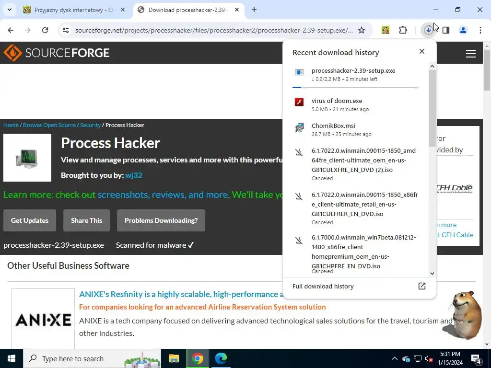Image resolution: width=491 pixels, height=368 pixels.
Task: Click the processhacker-2.39-setup.exe file icon
Action: pos(299,72)
